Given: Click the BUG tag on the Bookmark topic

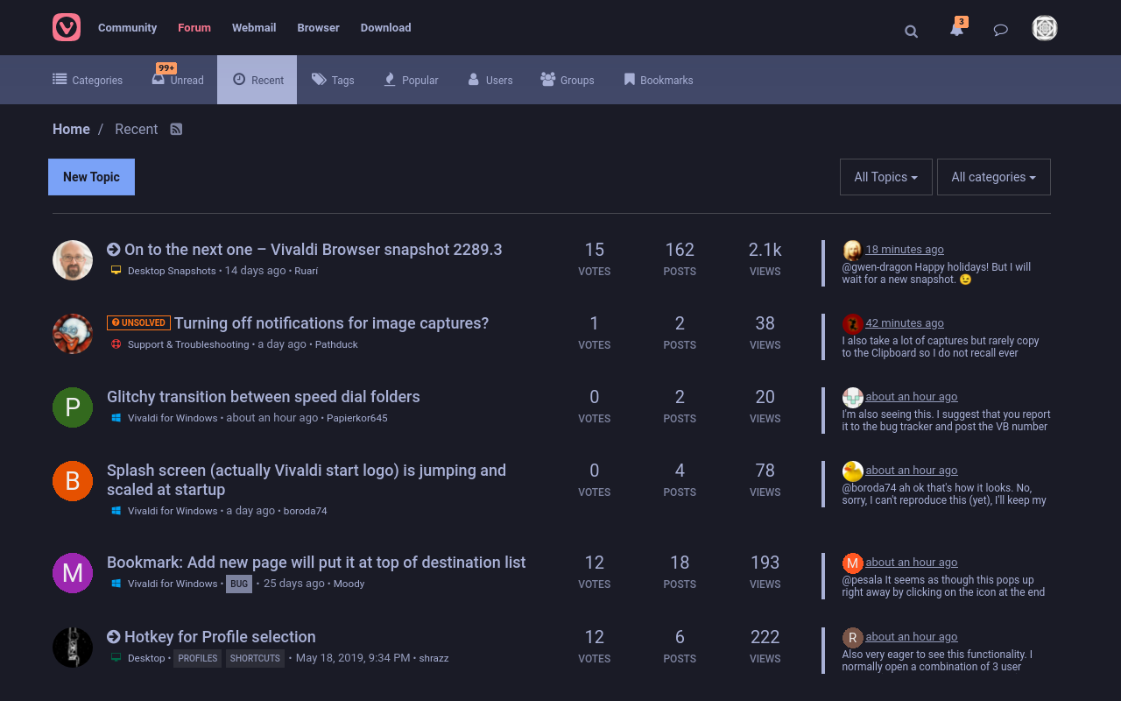Looking at the screenshot, I should click(238, 584).
